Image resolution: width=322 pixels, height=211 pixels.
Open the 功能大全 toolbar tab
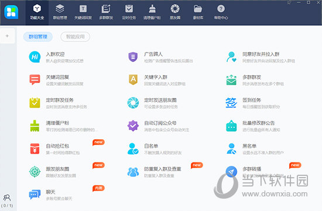click(37, 12)
